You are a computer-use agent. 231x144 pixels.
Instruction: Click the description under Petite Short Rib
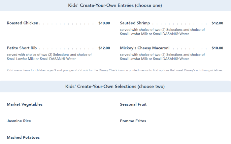[49, 56]
